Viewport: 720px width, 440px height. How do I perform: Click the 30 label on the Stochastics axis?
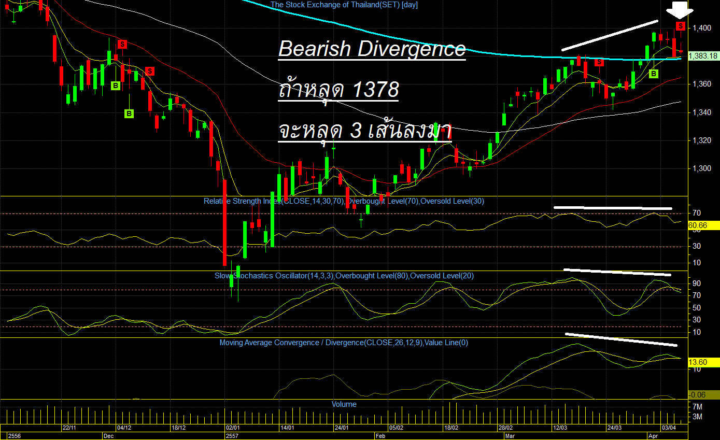[696, 320]
